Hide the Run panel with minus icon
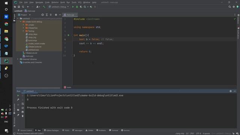The height and width of the screenshot is (135, 240). (x=235, y=91)
